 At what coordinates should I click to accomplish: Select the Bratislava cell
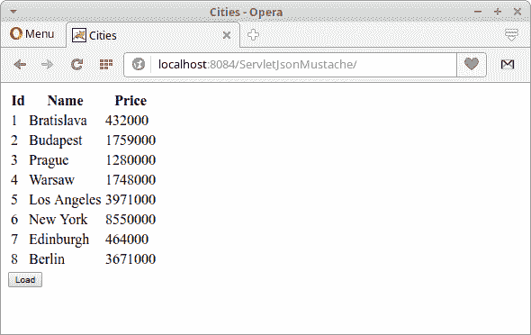pos(58,121)
